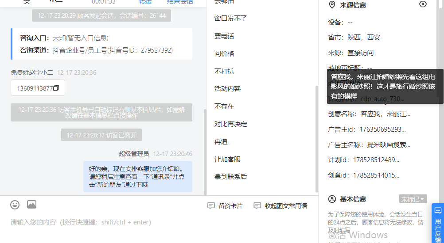Select quick phrase 对比再决定

231,124
